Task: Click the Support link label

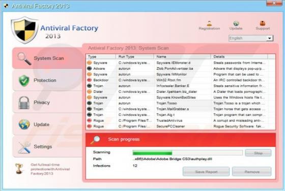Action: (263, 28)
